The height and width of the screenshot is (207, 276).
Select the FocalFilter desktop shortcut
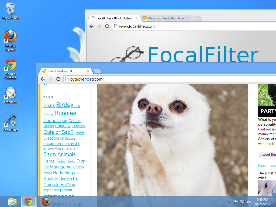[11, 123]
